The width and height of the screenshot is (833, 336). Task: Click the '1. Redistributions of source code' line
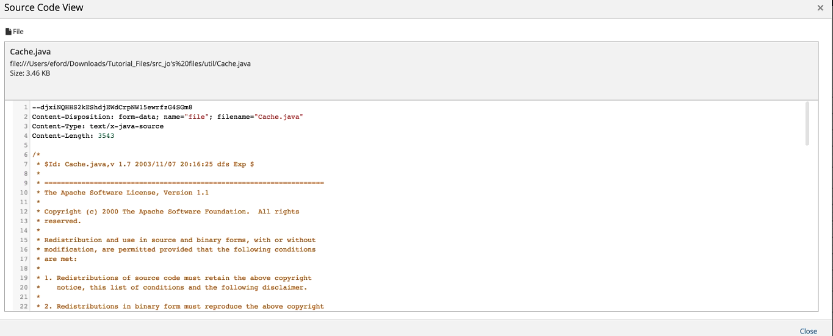[x=174, y=278]
